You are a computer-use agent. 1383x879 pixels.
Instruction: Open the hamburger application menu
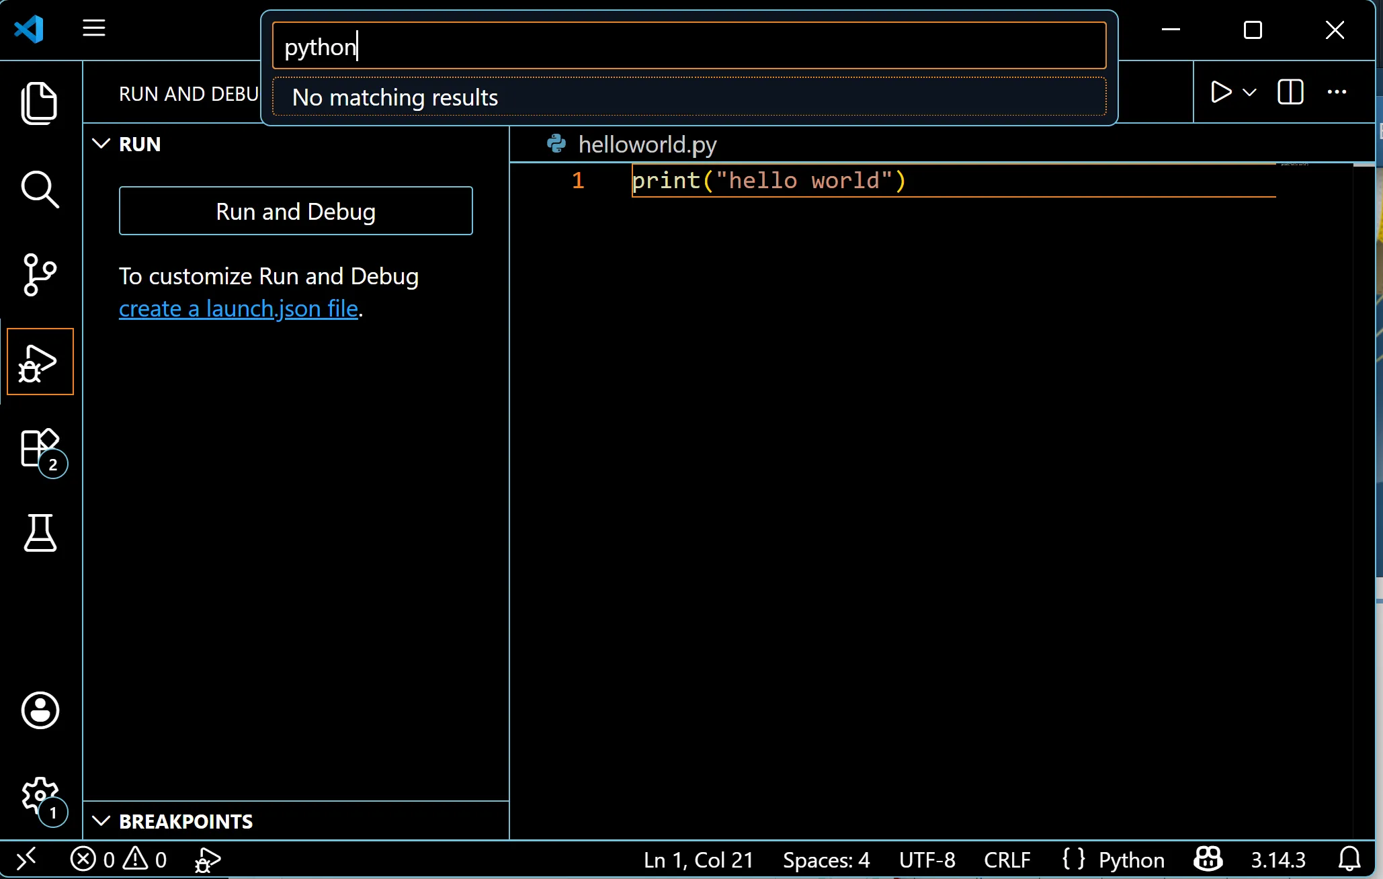click(94, 28)
